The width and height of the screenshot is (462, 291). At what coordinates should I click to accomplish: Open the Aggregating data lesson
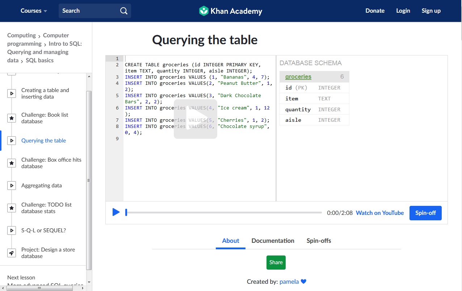tap(42, 186)
